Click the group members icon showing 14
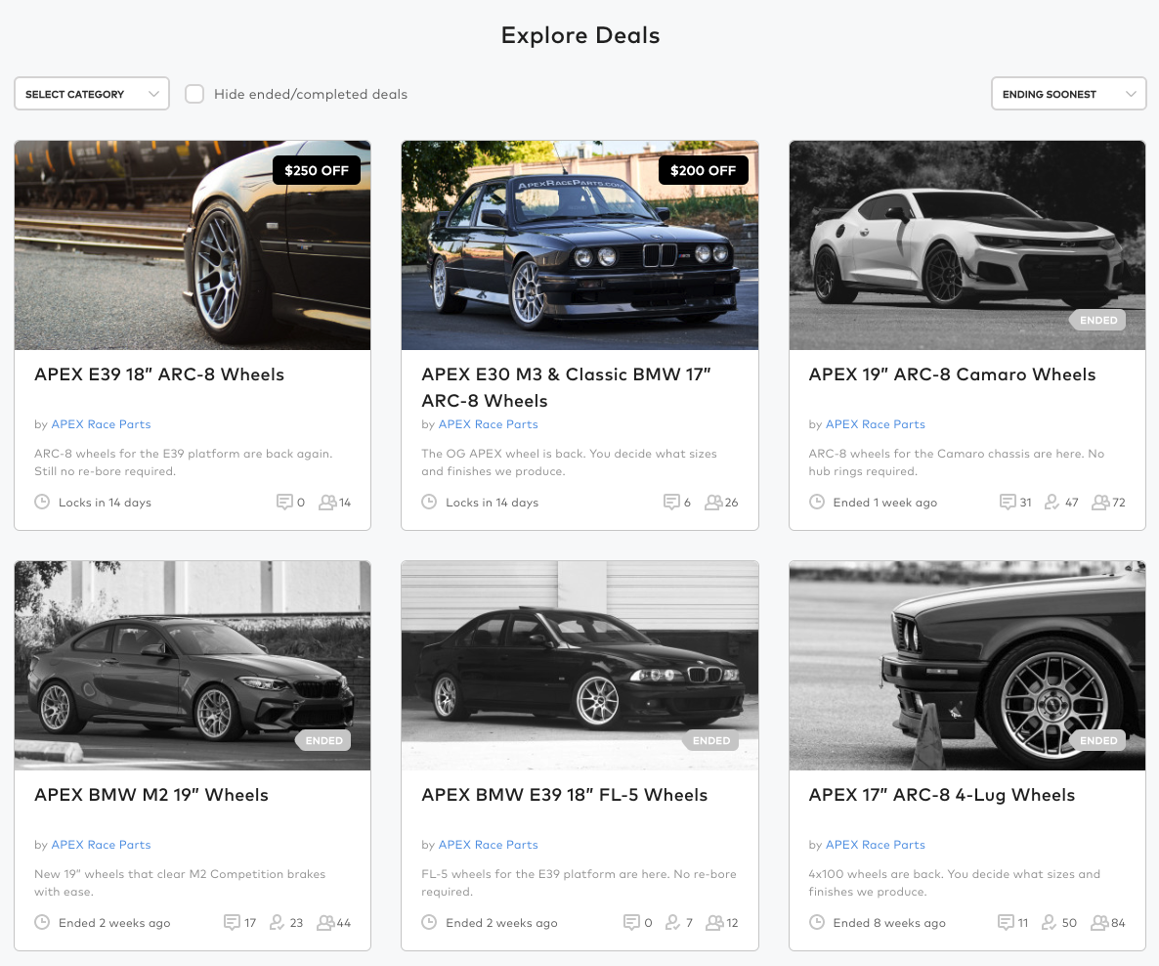The width and height of the screenshot is (1159, 966). 327,503
